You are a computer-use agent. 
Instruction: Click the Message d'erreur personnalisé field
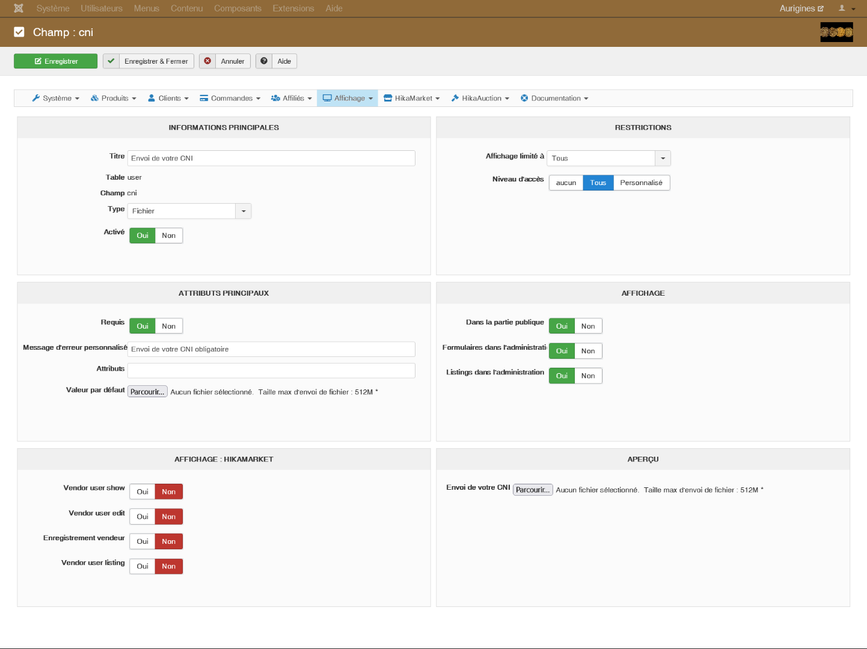(x=271, y=349)
